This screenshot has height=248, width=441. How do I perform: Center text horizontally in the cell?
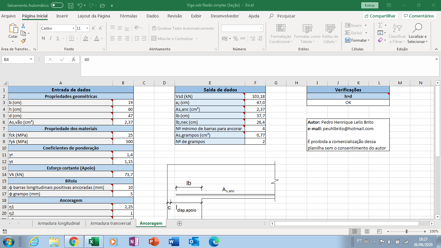click(x=120, y=39)
